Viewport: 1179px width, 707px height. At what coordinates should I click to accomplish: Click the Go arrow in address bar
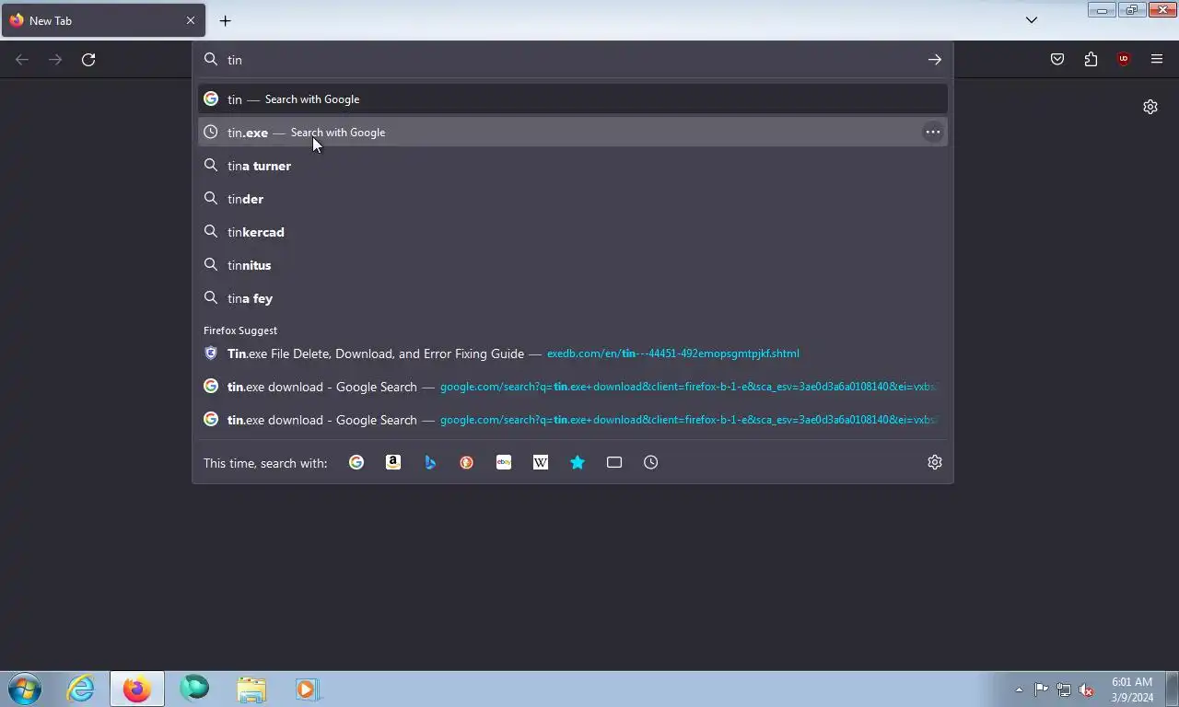coord(935,60)
